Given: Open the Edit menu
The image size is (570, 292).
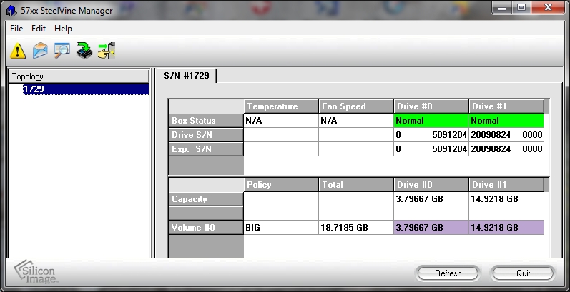Looking at the screenshot, I should (x=39, y=29).
